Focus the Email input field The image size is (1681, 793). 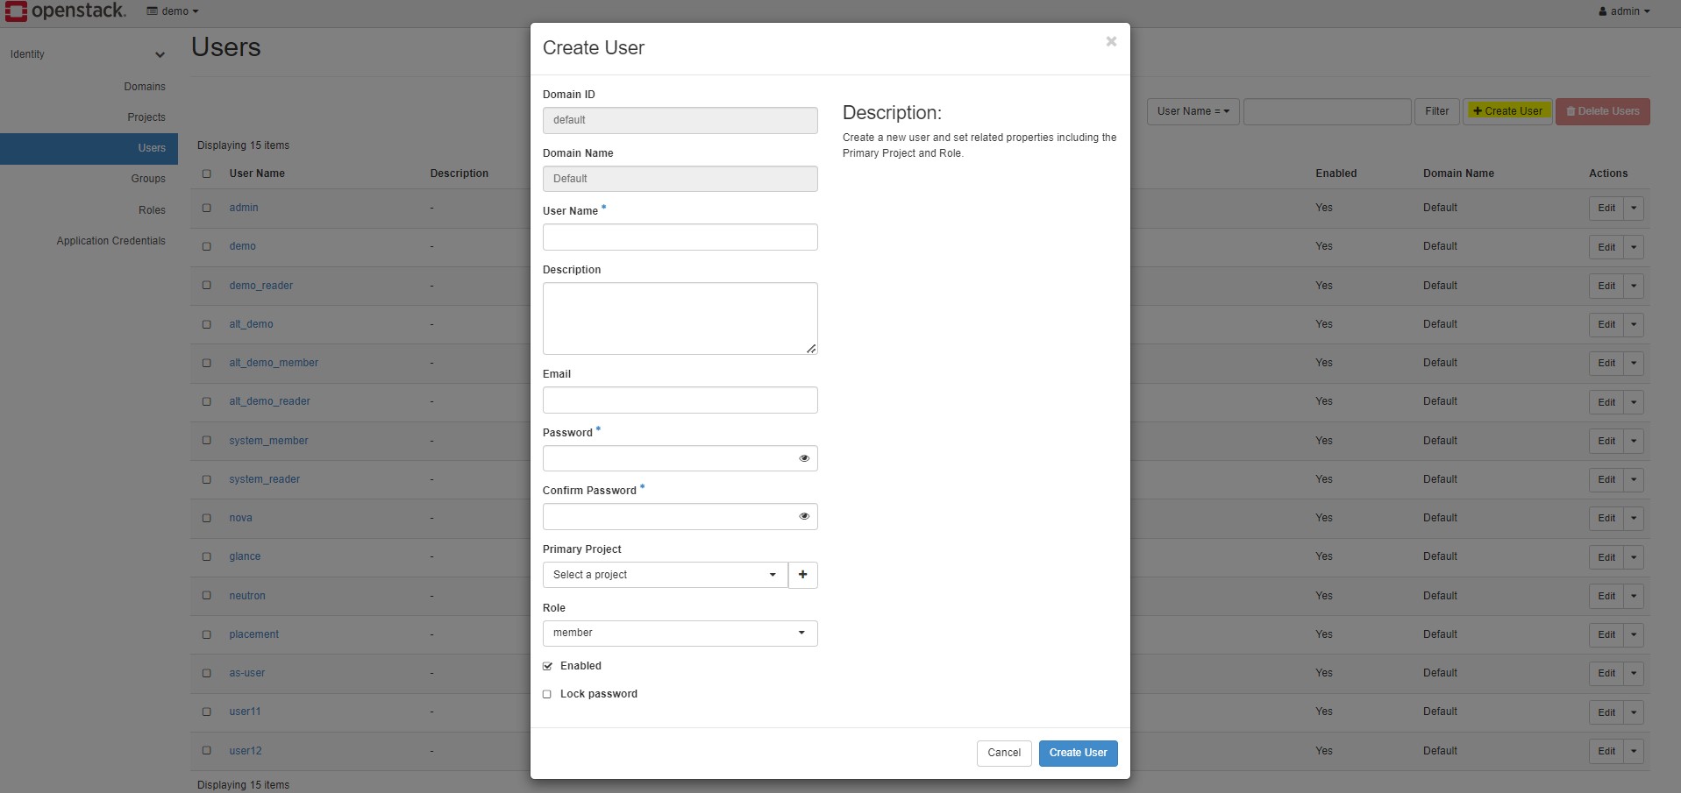pos(680,400)
